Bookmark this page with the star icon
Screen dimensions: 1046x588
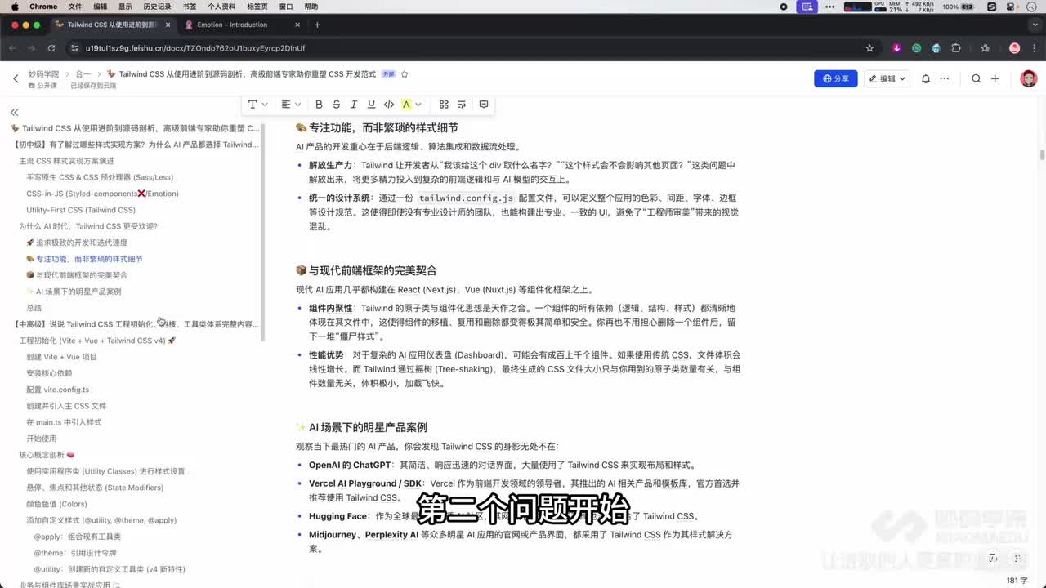point(869,48)
